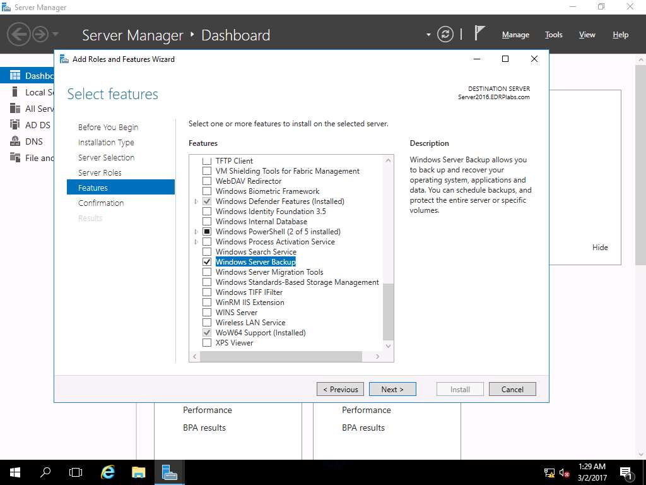
Task: Check the Windows Internal Database checkbox
Action: pos(207,222)
